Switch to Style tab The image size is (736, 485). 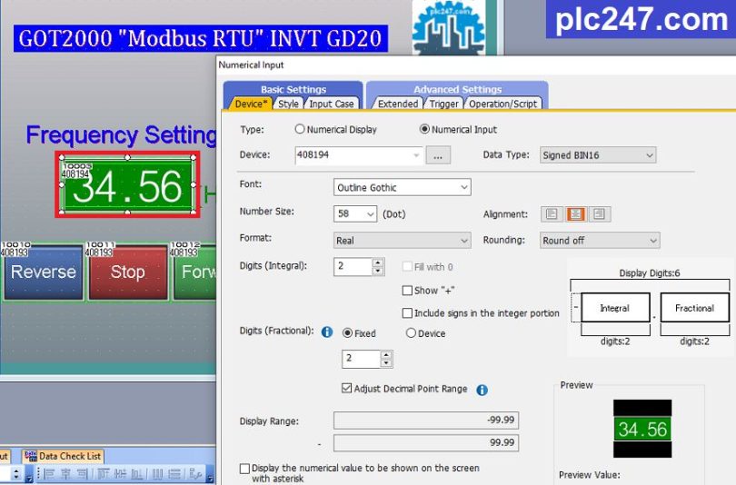(288, 104)
